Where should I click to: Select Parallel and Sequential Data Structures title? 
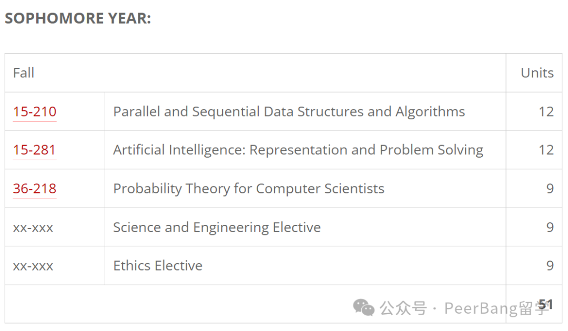tap(289, 111)
